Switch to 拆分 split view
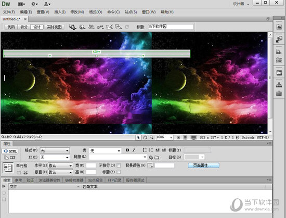The image size is (286, 218). point(24,27)
